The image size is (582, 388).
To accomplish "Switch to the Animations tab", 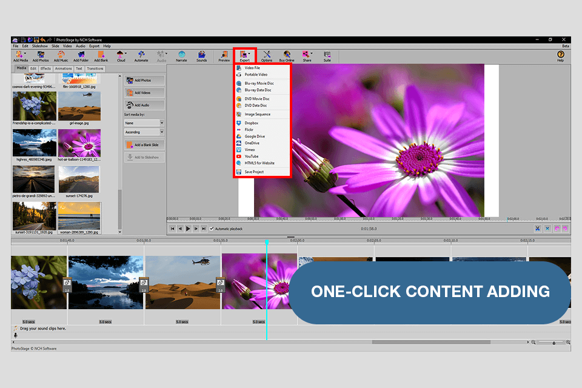I will pyautogui.click(x=64, y=69).
